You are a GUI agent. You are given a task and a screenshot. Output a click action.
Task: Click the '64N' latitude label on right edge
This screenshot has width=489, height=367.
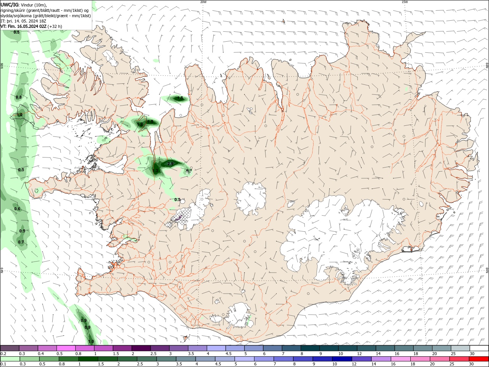tap(487, 270)
